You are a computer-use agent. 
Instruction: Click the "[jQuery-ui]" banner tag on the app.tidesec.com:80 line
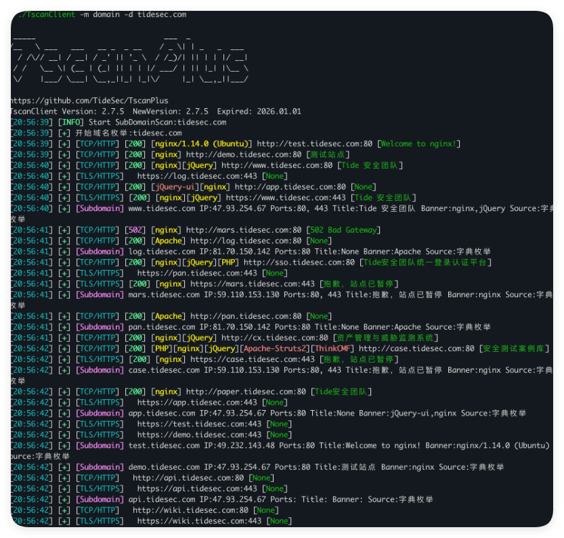pos(175,187)
